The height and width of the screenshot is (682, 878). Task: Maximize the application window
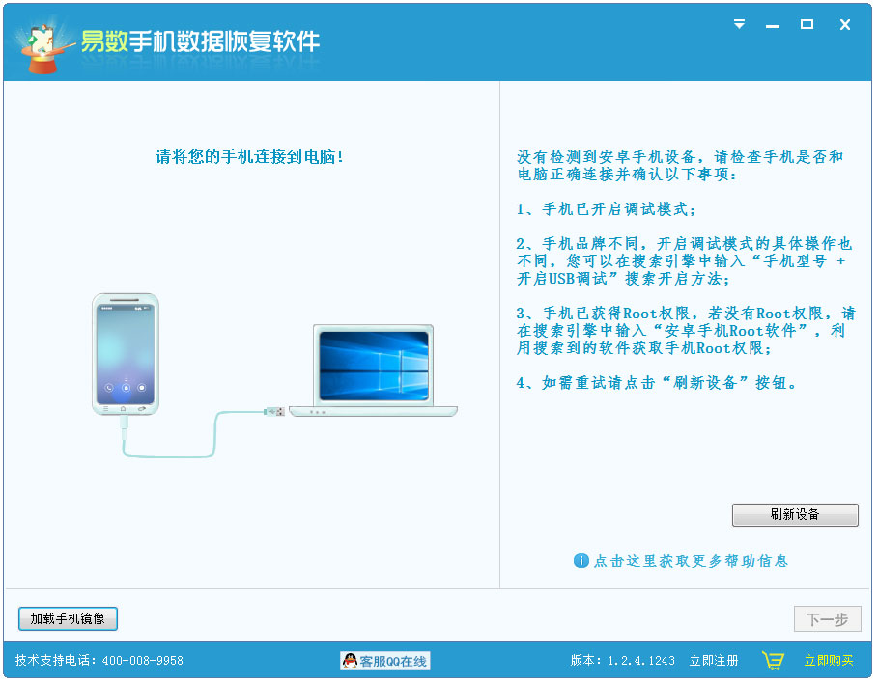click(x=808, y=25)
